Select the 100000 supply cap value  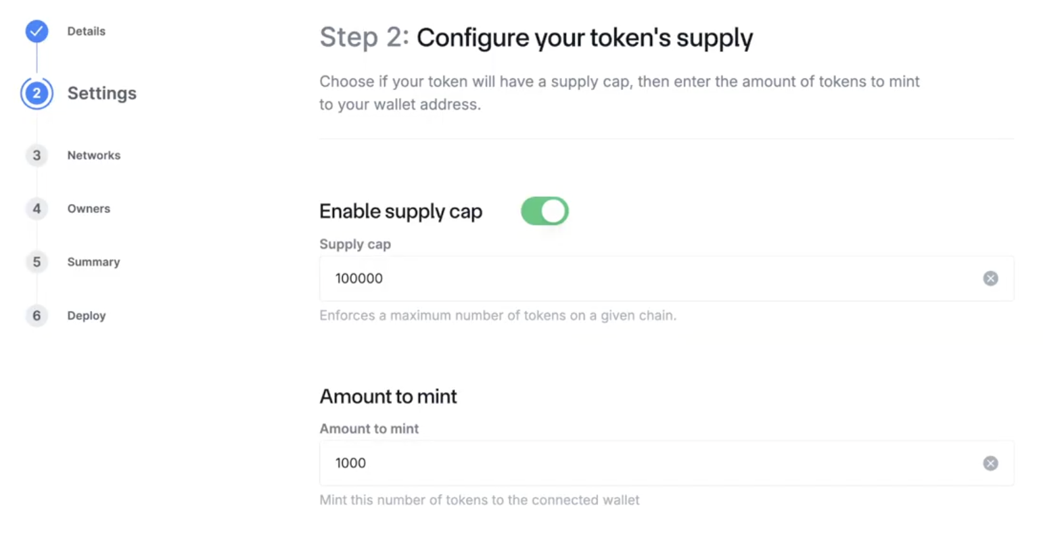pyautogui.click(x=359, y=279)
